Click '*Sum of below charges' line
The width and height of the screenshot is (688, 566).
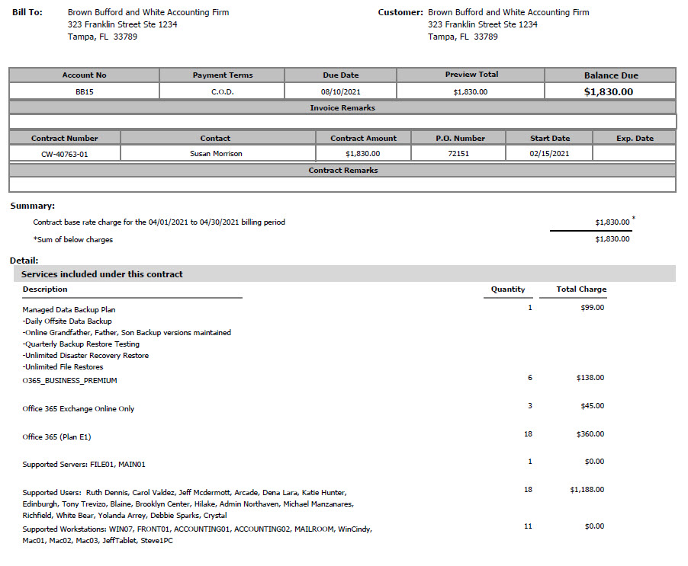tap(72, 240)
